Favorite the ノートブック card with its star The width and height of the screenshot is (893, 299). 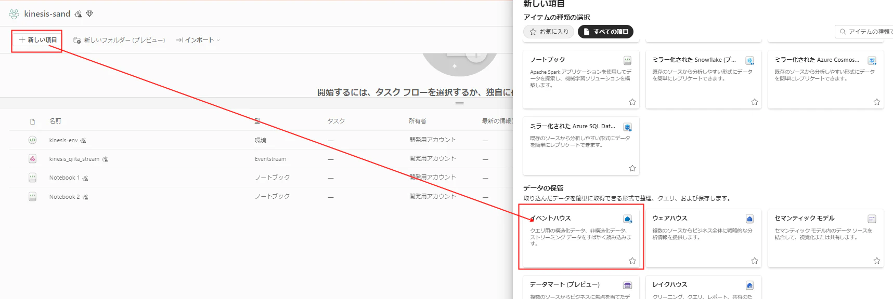(632, 102)
